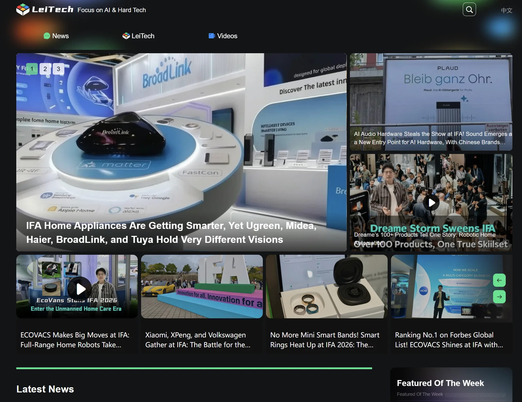
Task: Open No More Mini Smart Bands article
Action: 325,340
